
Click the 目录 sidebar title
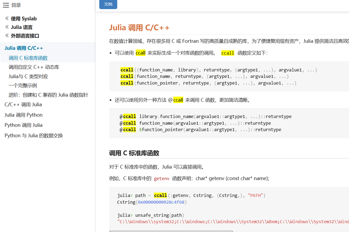pyautogui.click(x=16, y=5)
